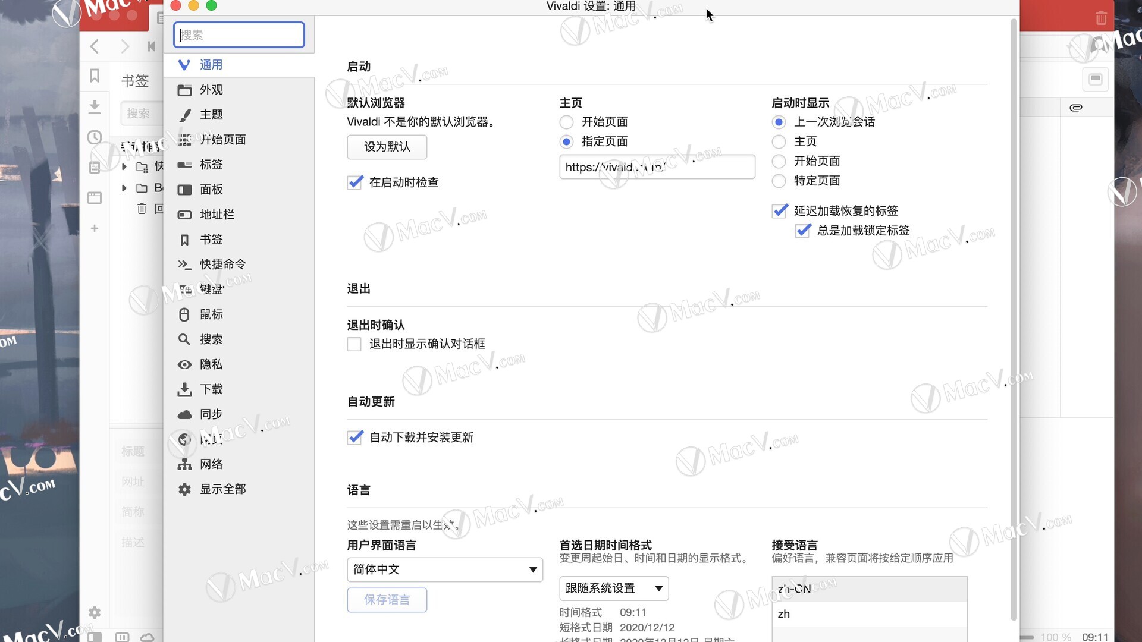
Task: Toggle 总是加载锁定标签 checkbox
Action: pos(803,231)
